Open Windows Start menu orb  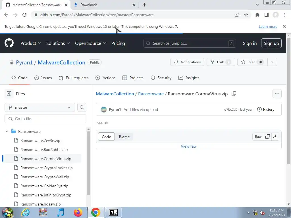pyautogui.click(x=7, y=213)
